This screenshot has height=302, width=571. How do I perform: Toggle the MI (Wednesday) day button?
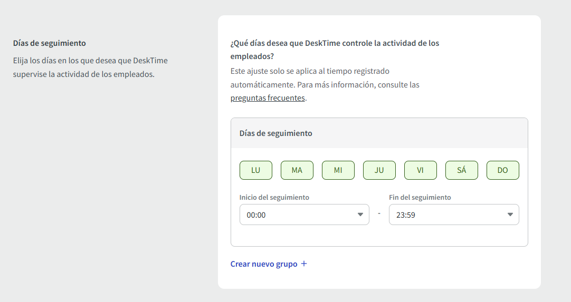(x=338, y=170)
